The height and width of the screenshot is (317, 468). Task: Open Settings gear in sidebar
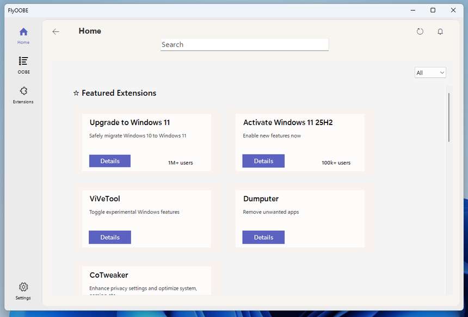click(23, 287)
